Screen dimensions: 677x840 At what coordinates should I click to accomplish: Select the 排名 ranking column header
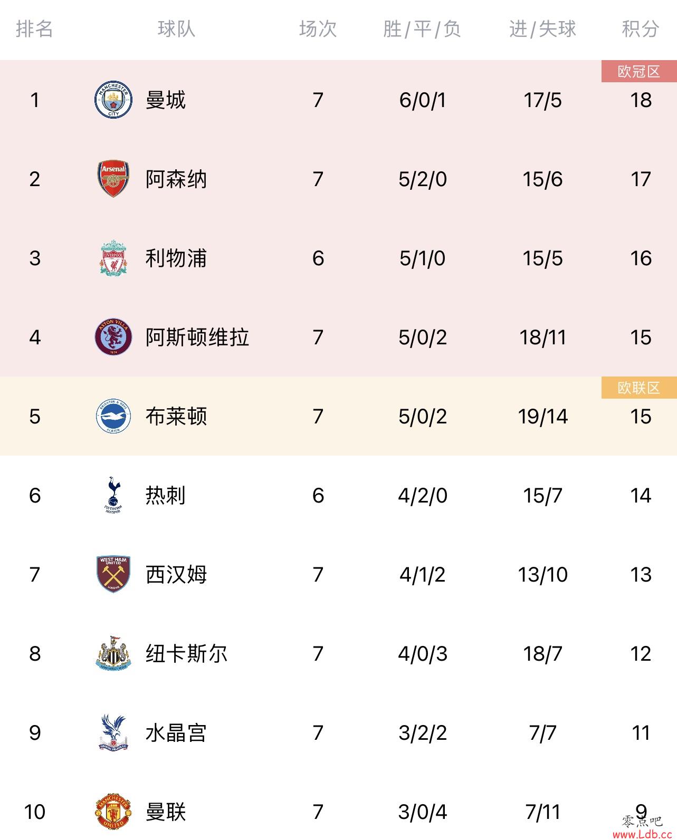click(35, 28)
